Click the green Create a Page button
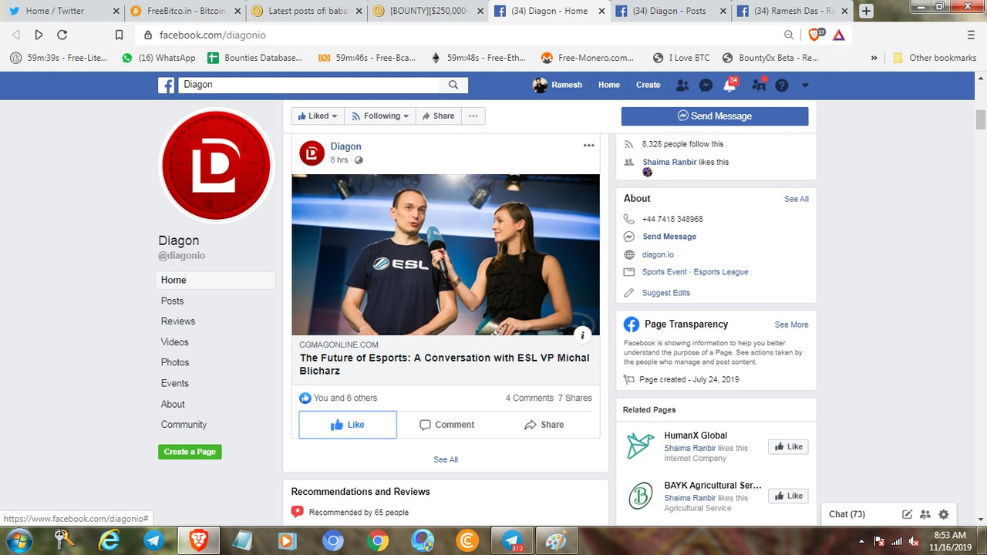This screenshot has width=987, height=555. tap(190, 452)
